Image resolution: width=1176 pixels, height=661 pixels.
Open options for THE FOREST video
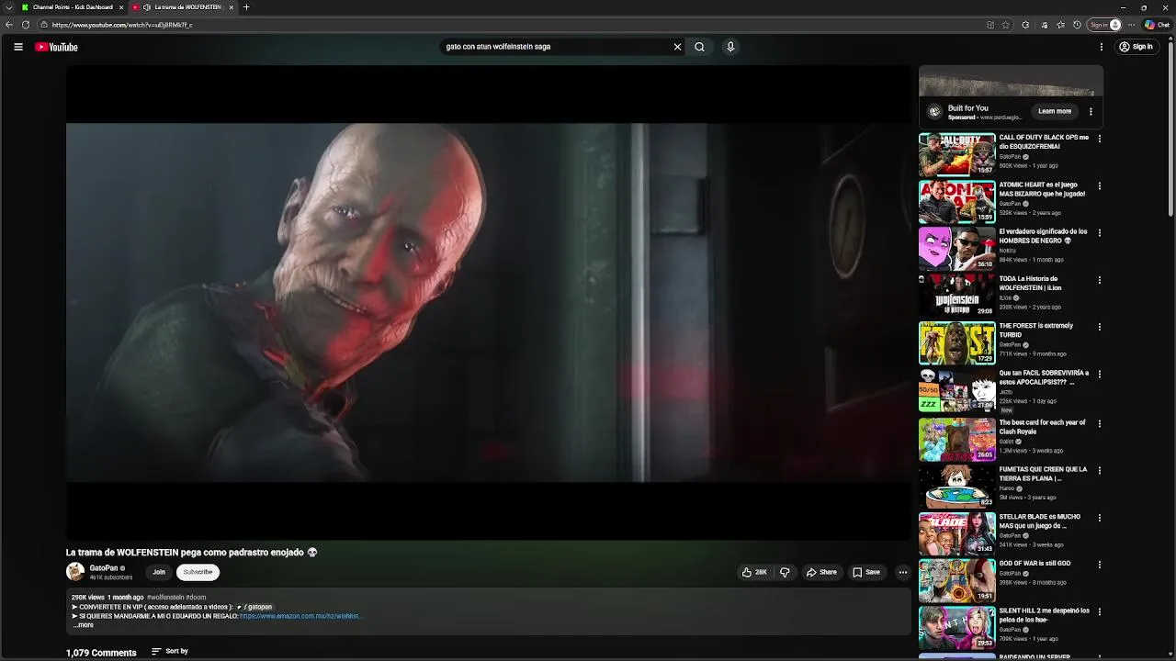click(x=1100, y=327)
